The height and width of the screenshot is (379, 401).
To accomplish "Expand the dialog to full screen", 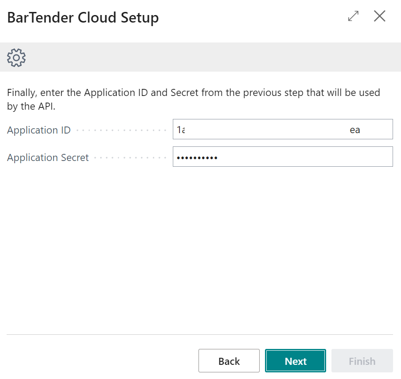I will click(353, 16).
